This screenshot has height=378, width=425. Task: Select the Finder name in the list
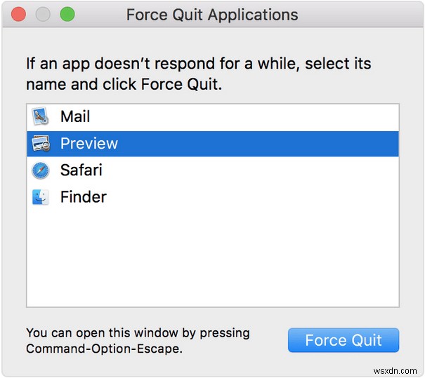(x=84, y=197)
